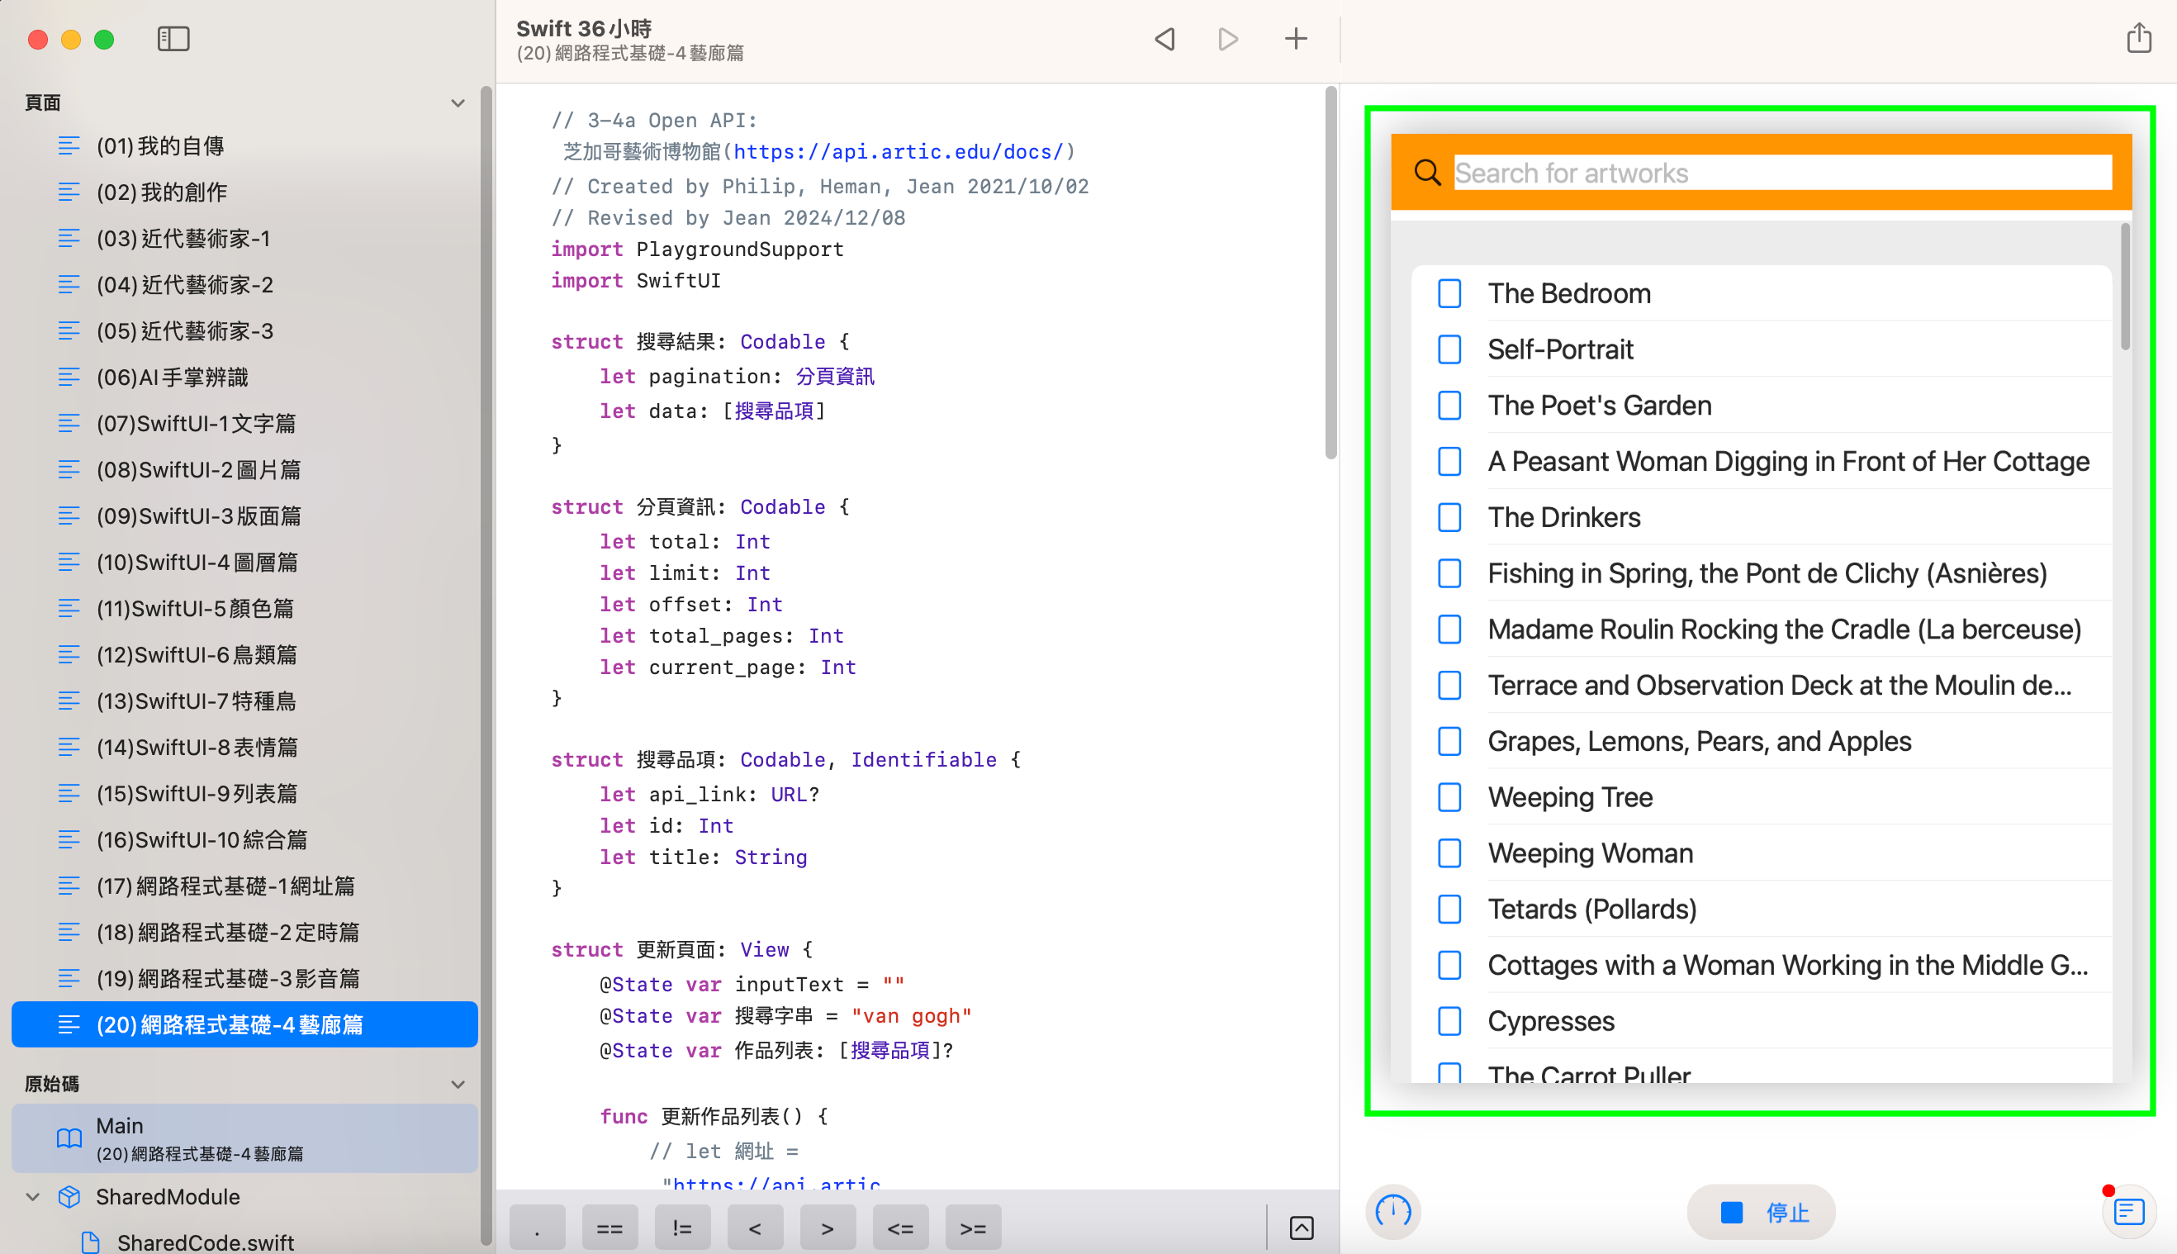The height and width of the screenshot is (1254, 2177).
Task: Toggle the Cypresses checkbox
Action: (1449, 1022)
